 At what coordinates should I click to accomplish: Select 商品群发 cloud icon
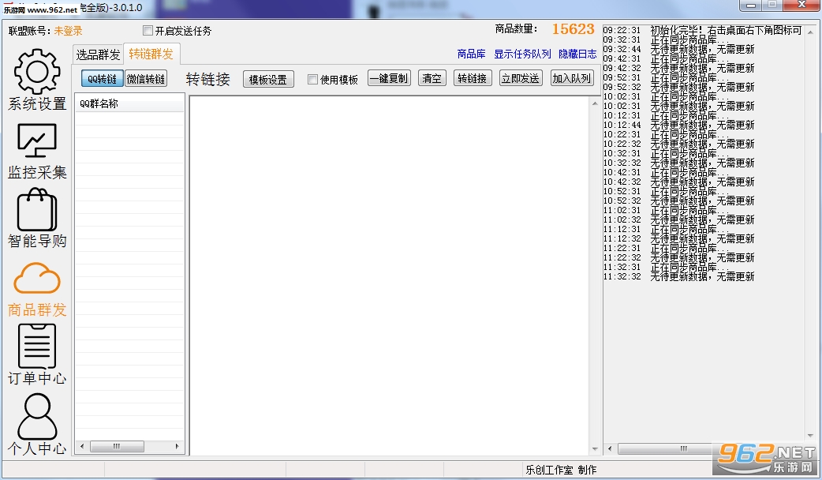tap(37, 278)
